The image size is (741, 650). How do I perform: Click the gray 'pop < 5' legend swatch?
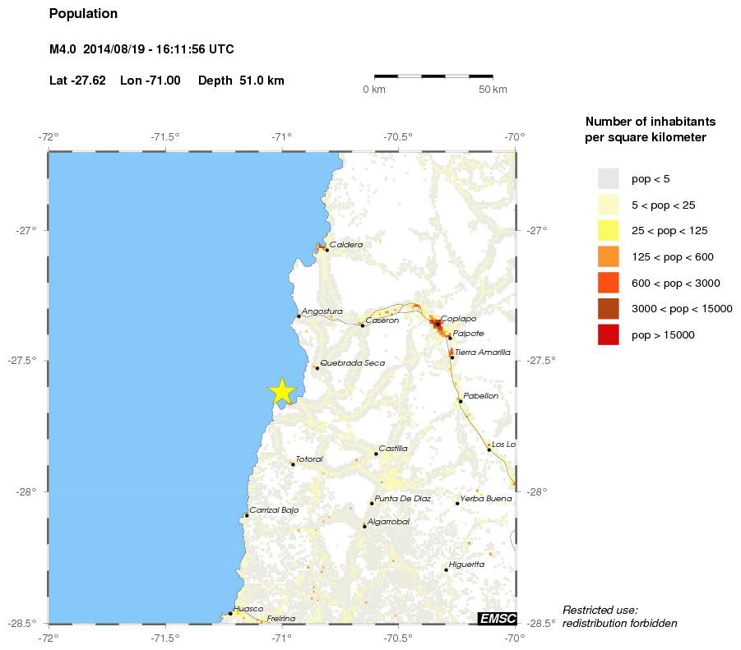[x=608, y=178]
